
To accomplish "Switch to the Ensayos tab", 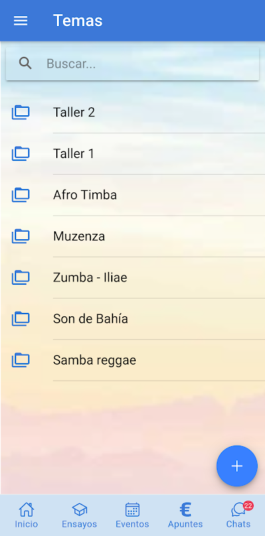I will coord(79,515).
